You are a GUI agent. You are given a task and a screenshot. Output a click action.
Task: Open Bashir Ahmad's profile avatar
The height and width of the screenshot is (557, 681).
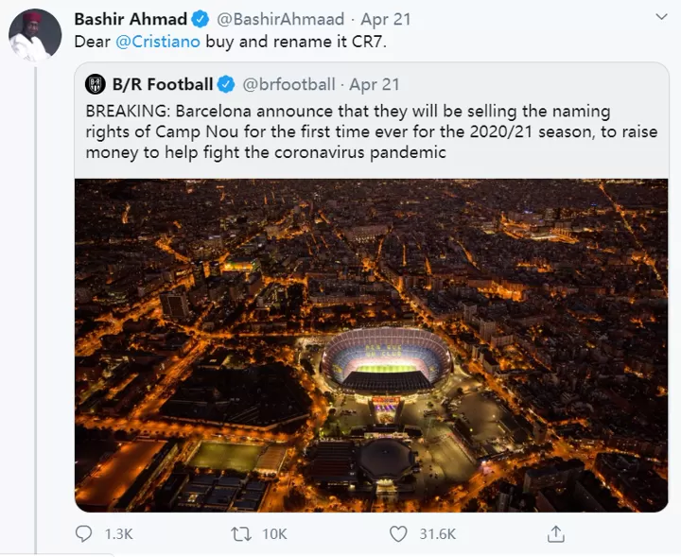35,36
